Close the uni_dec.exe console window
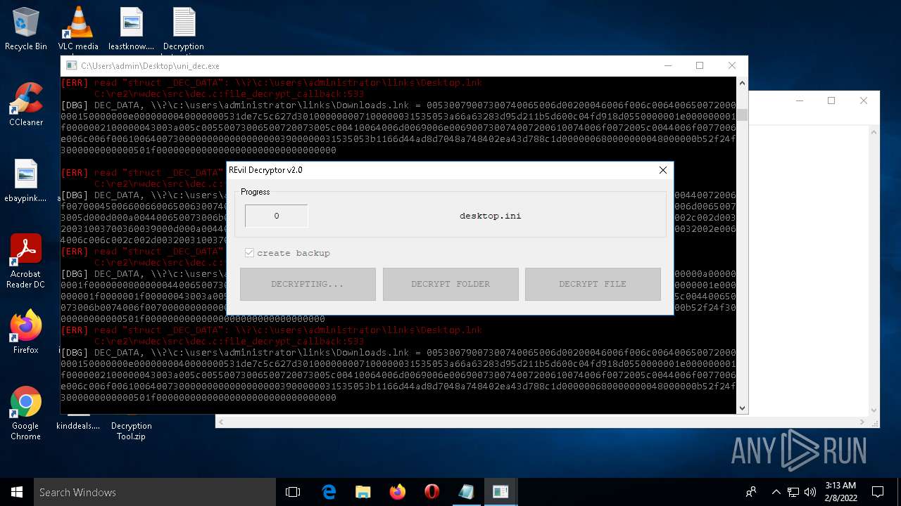Screen dimensions: 901x506 (732, 65)
